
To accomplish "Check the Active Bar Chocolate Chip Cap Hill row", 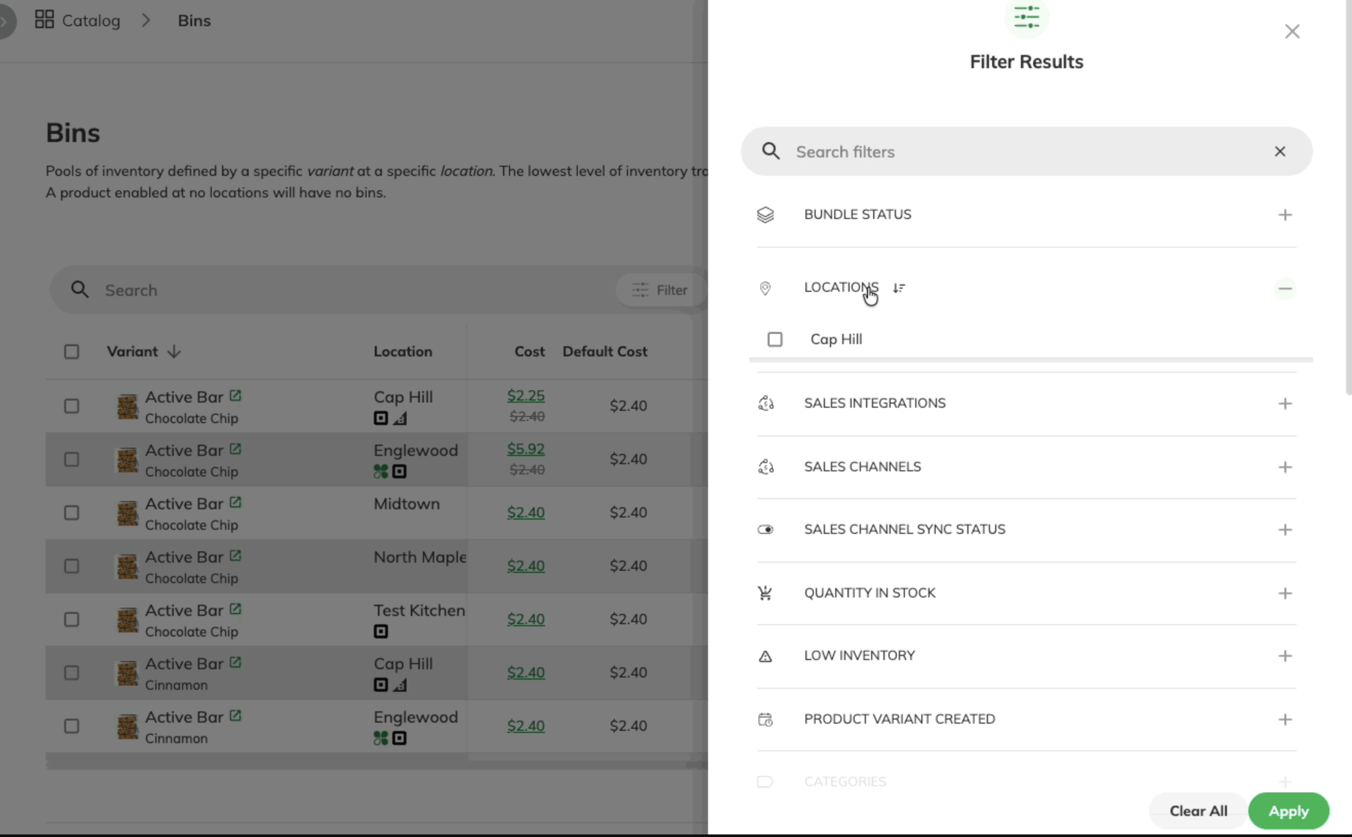I will point(71,406).
